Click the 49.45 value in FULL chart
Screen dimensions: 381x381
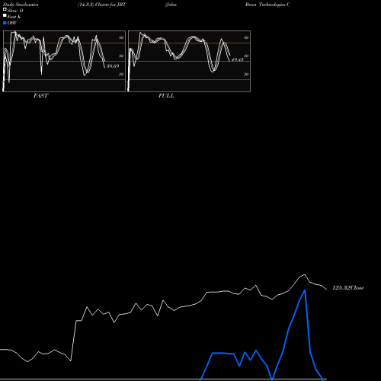point(238,59)
